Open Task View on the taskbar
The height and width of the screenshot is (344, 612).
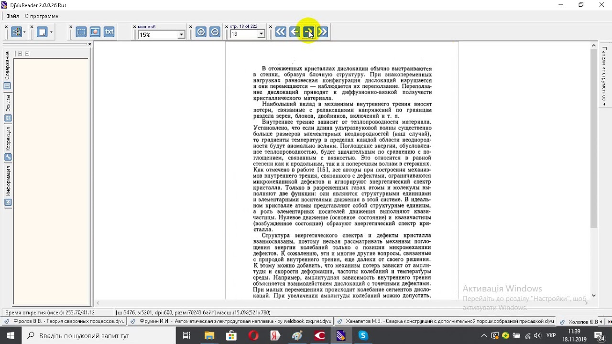pyautogui.click(x=186, y=336)
